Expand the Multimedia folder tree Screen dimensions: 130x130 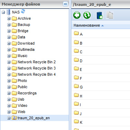pos(9,49)
